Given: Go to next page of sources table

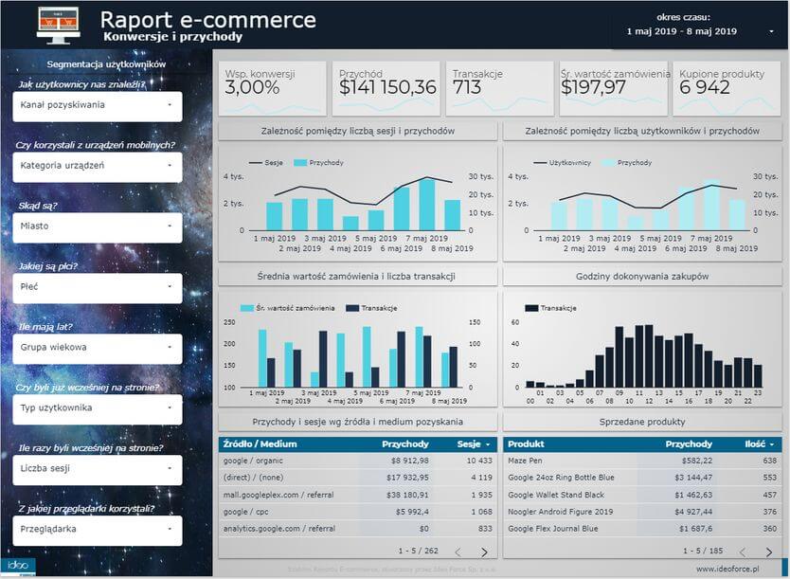Looking at the screenshot, I should [484, 552].
